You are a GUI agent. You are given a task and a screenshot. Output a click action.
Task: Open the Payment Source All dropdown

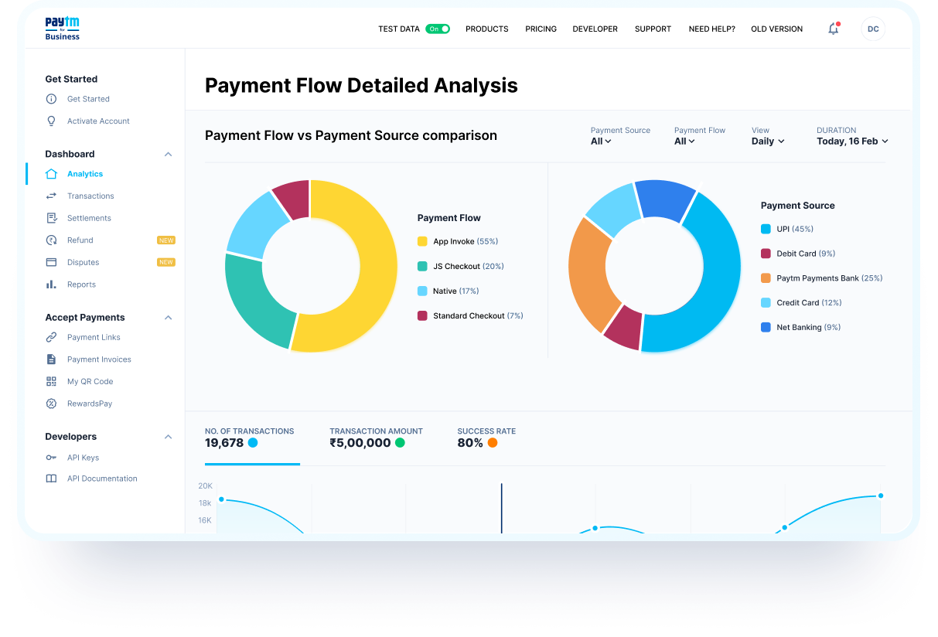click(x=602, y=141)
